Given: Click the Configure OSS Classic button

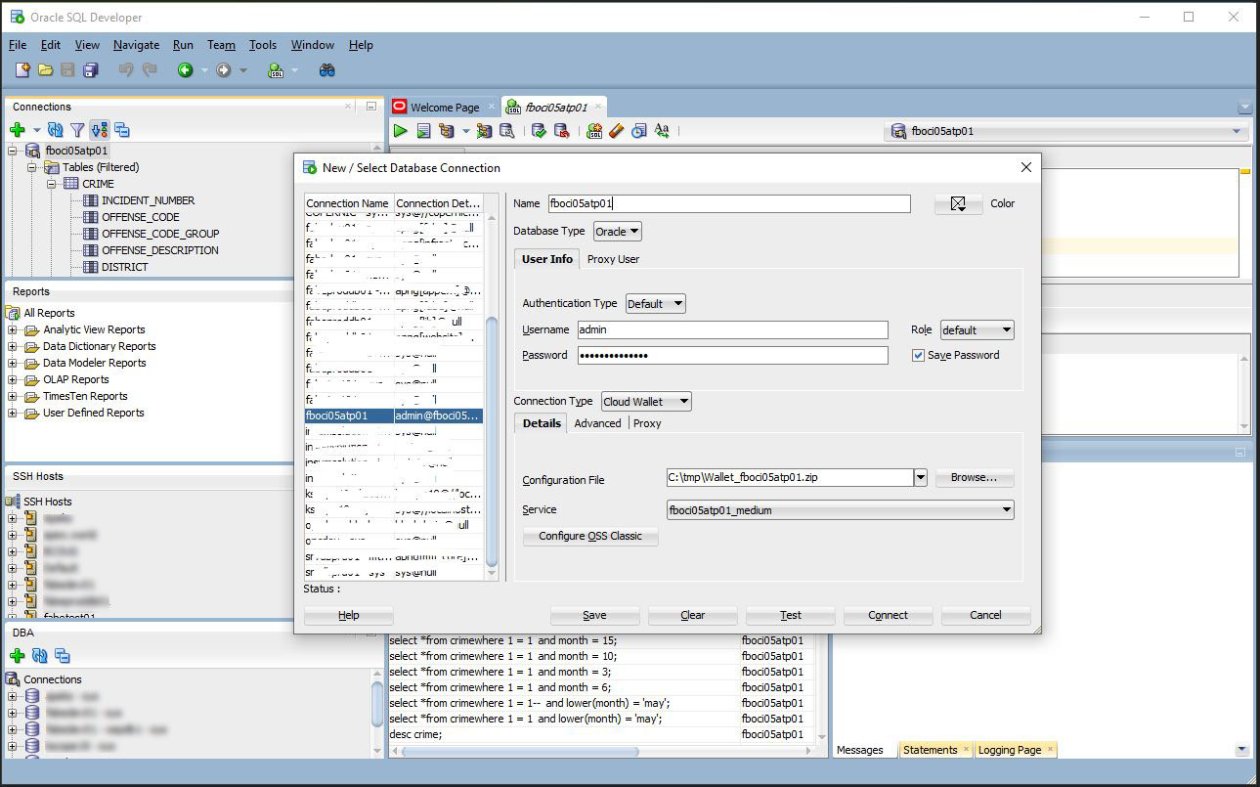Looking at the screenshot, I should 590,537.
